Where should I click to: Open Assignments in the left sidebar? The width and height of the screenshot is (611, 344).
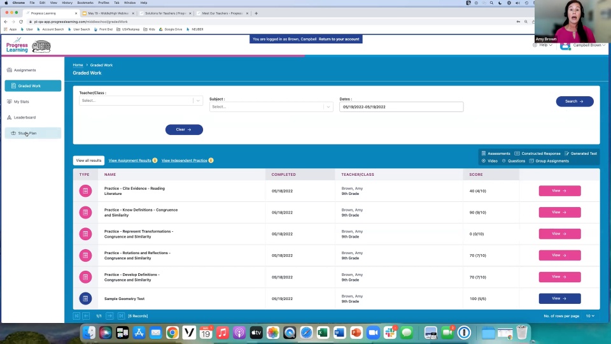coord(25,70)
